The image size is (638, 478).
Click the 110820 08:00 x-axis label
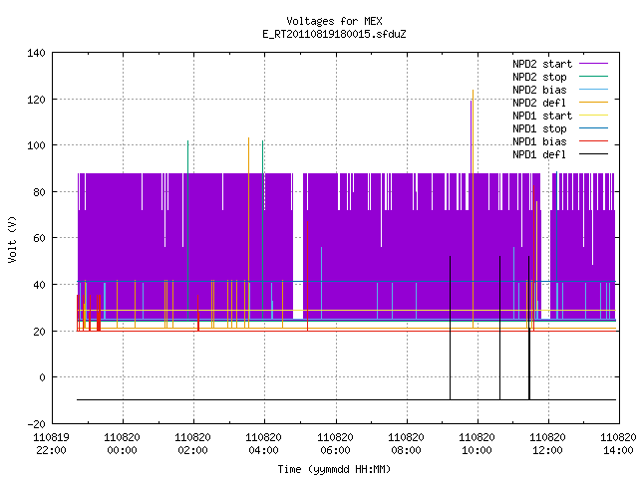tap(406, 444)
